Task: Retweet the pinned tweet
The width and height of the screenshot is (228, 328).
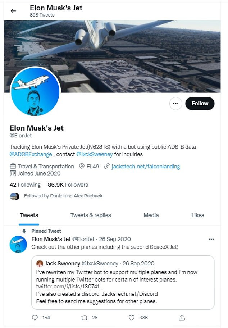Action: point(84,318)
